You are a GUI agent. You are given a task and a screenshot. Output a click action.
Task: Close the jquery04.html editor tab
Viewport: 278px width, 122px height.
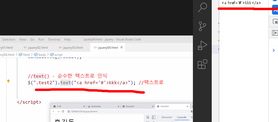[122, 47]
